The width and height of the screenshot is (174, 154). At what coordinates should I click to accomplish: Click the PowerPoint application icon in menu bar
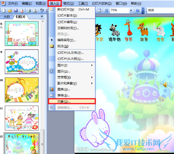pos(3,3)
